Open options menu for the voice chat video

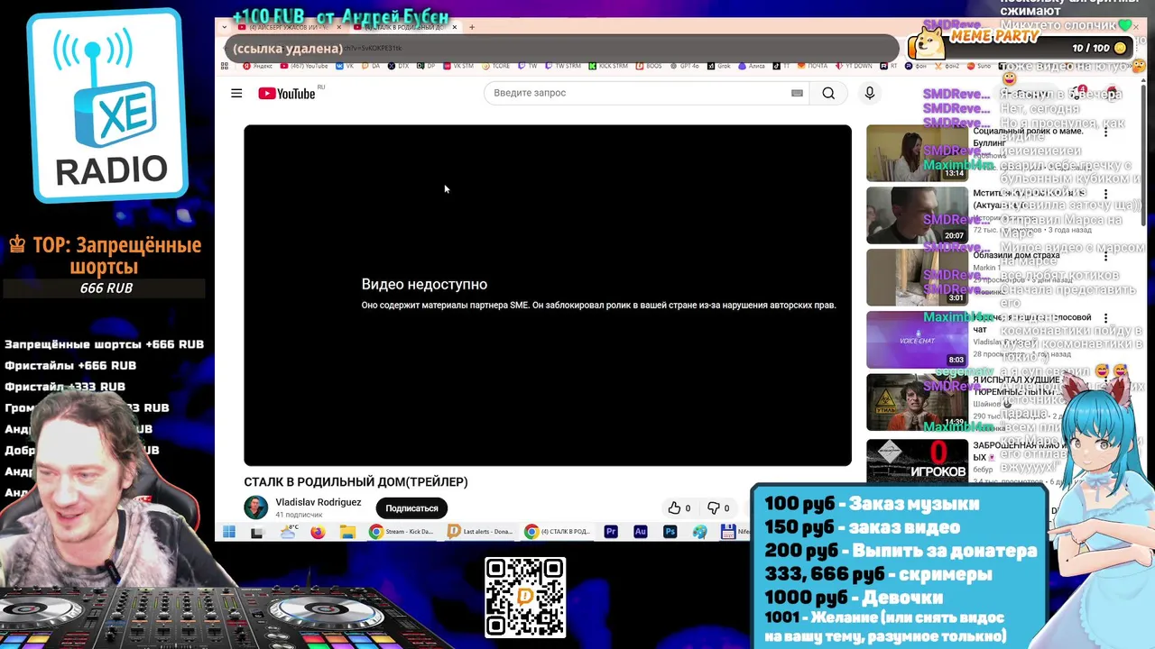tap(1105, 318)
